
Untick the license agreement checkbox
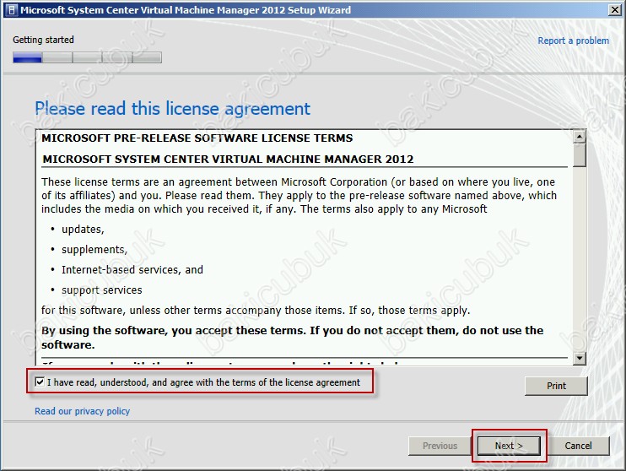point(40,382)
